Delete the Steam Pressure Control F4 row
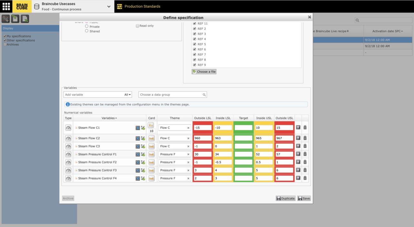 [305, 178]
